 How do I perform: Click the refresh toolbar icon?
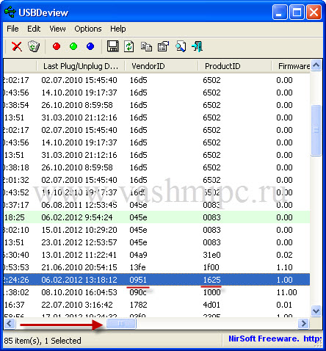pos(129,46)
